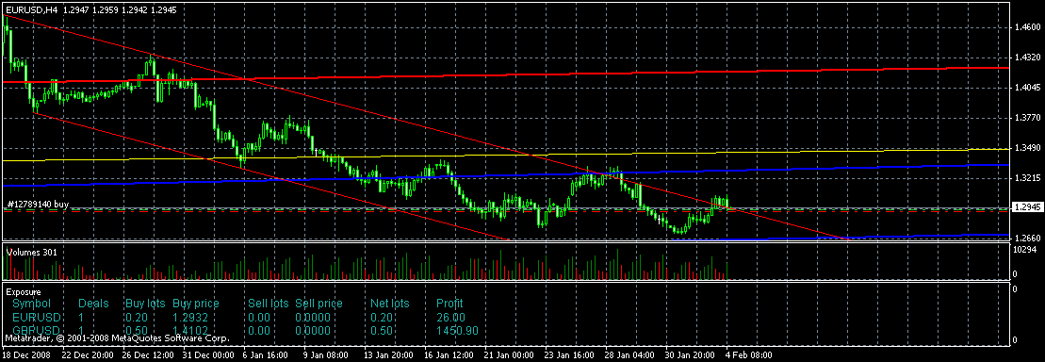Select the #12789140 buy order label
Image resolution: width=1045 pixels, height=362 pixels.
tap(38, 204)
